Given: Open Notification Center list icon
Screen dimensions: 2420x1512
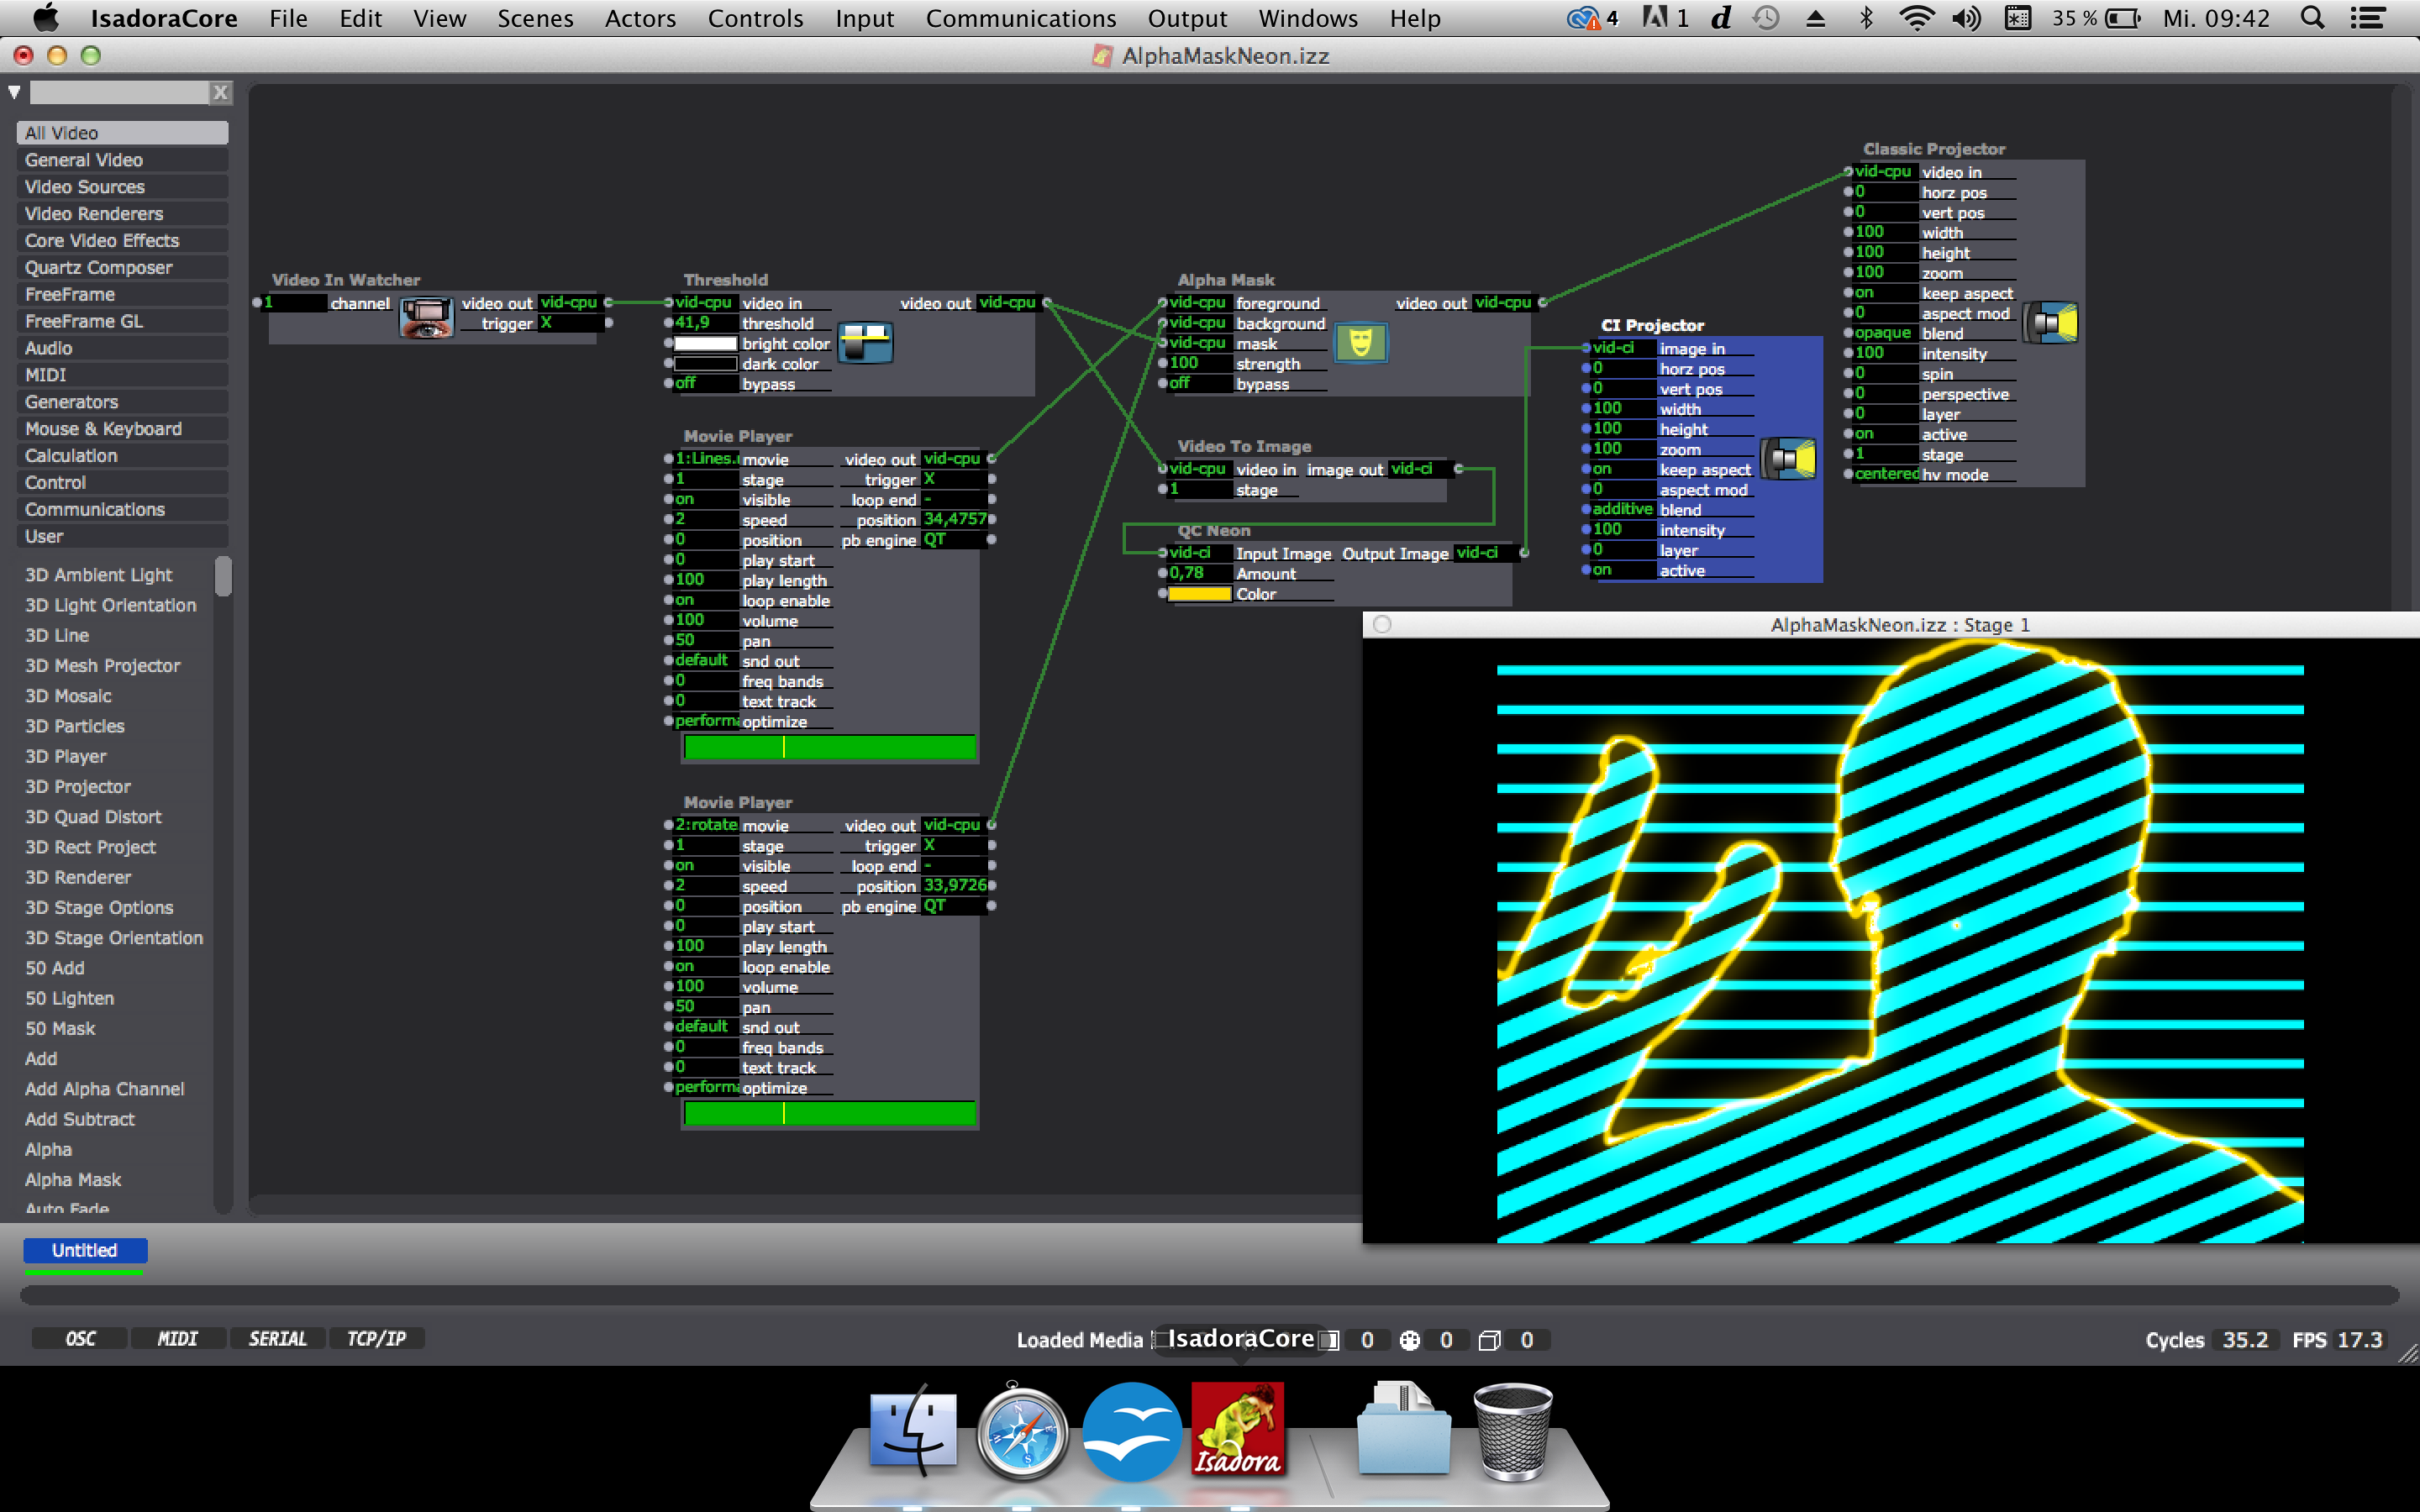Looking at the screenshot, I should 2367,18.
